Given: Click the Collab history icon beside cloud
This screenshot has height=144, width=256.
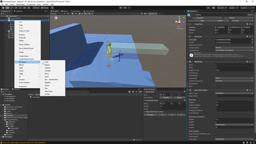Looking at the screenshot, I should [x=208, y=8].
